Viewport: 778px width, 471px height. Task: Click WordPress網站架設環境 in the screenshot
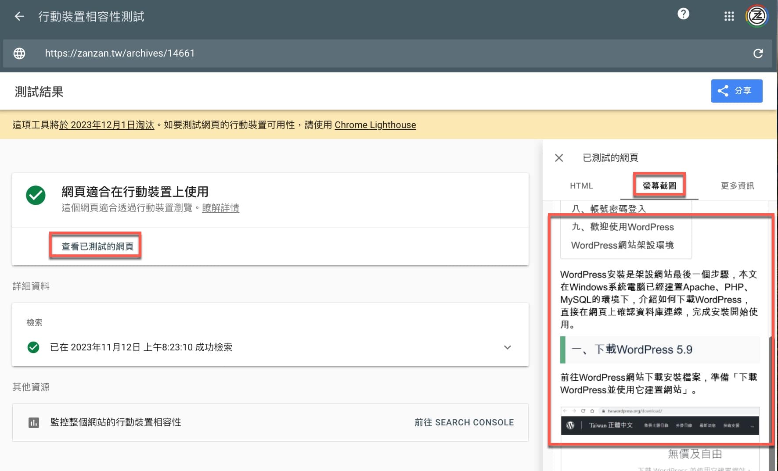(622, 245)
